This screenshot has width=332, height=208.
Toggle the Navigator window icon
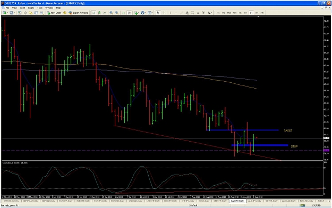tap(31, 13)
